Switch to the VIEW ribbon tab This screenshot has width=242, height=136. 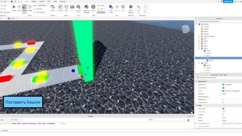pos(55,2)
